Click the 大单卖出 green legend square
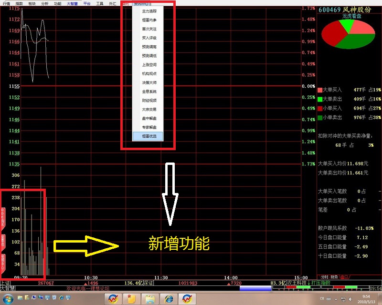The image size is (382, 305). click(x=320, y=99)
